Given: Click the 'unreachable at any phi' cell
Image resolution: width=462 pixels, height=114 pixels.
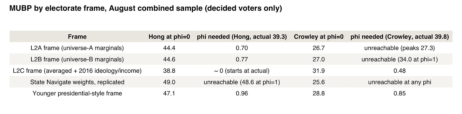Looking at the screenshot, I should pyautogui.click(x=399, y=82).
